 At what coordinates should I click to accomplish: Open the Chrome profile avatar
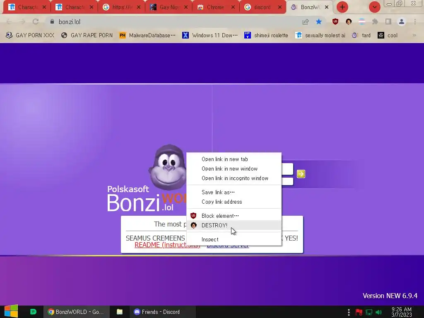tap(402, 22)
